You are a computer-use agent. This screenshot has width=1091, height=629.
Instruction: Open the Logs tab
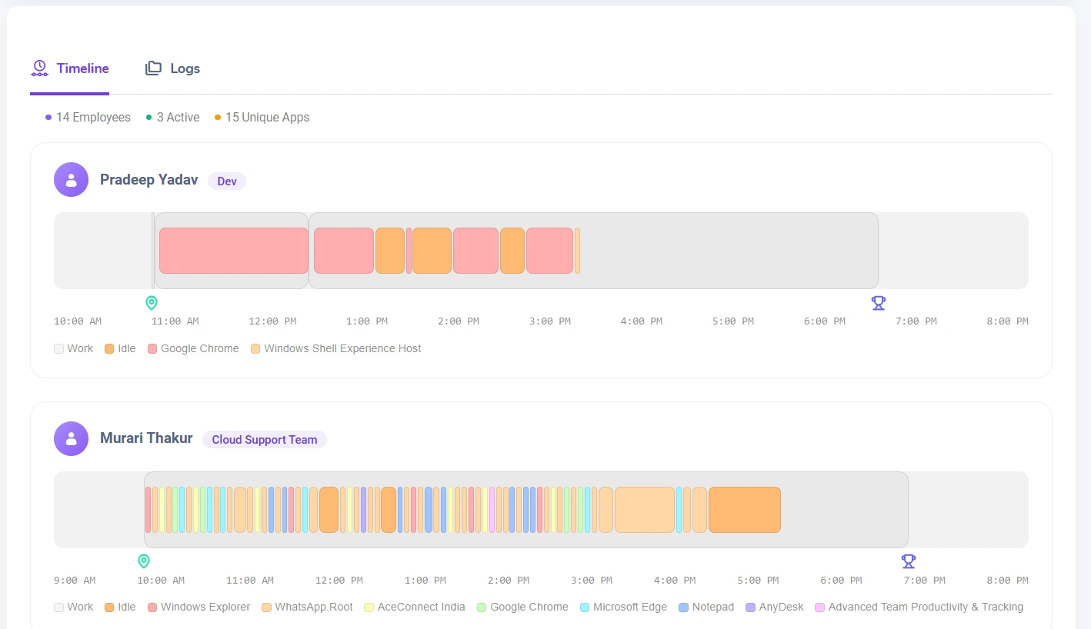point(172,68)
